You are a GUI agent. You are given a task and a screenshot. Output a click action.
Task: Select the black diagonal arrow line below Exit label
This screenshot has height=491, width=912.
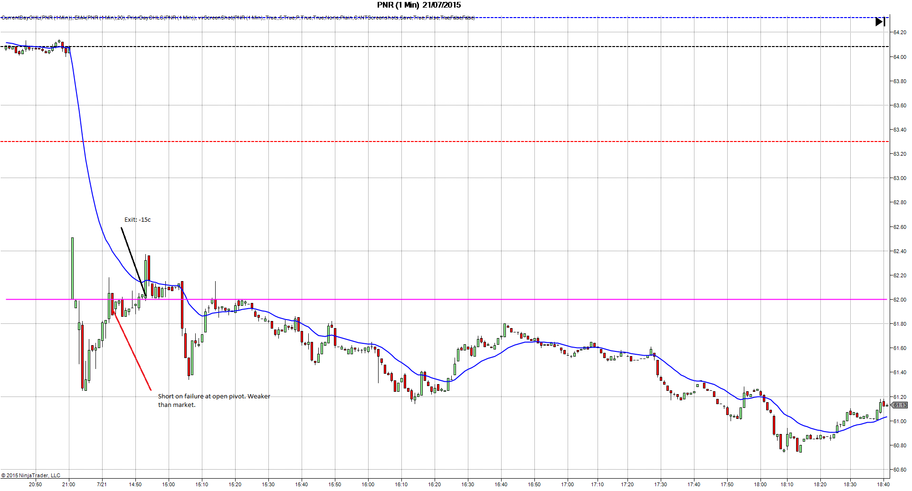point(133,263)
